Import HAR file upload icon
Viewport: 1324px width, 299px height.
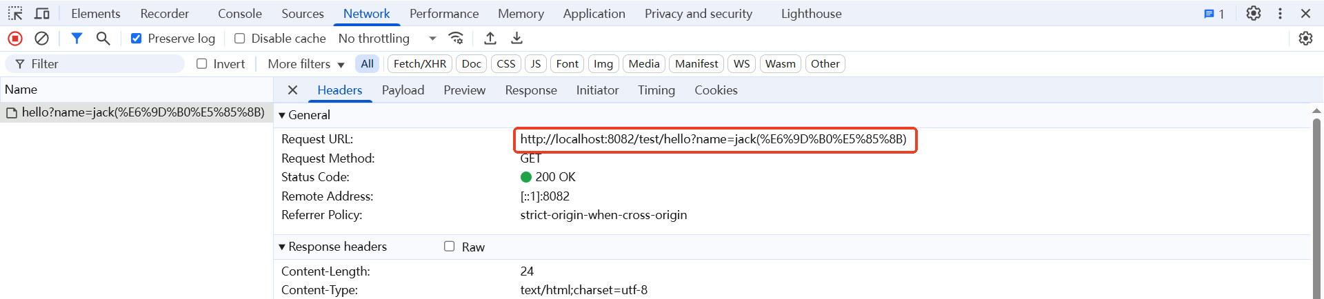[490, 39]
